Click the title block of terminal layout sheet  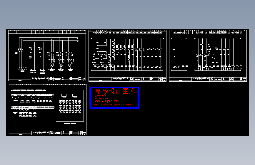click(48, 133)
